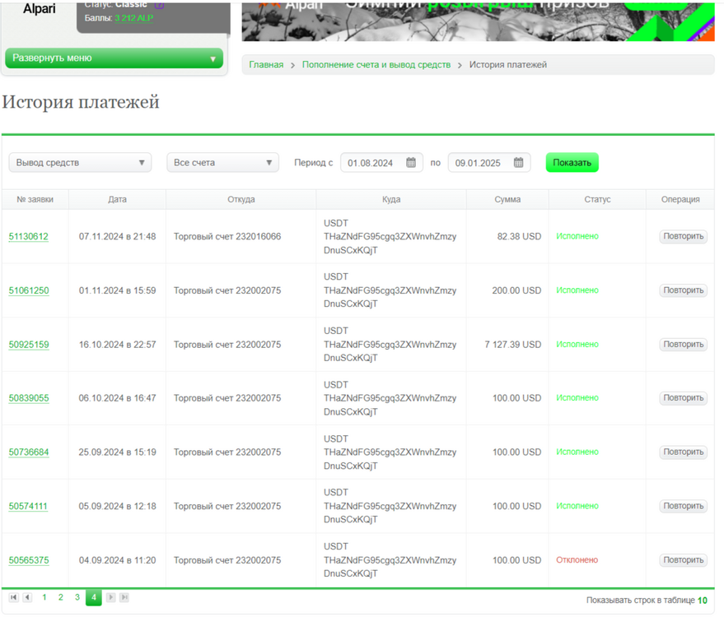Select current page 4
This screenshot has height=617, width=724.
point(94,597)
